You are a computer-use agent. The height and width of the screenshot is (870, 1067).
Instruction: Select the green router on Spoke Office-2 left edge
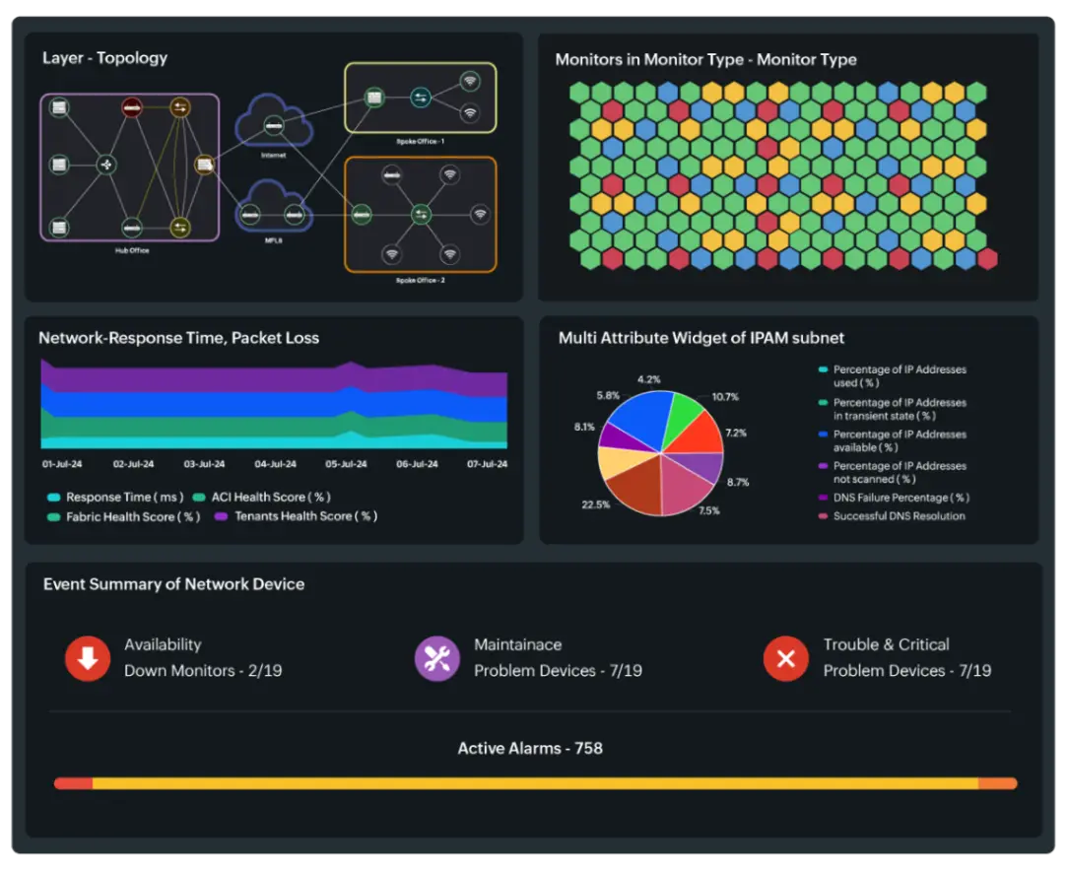coord(362,215)
